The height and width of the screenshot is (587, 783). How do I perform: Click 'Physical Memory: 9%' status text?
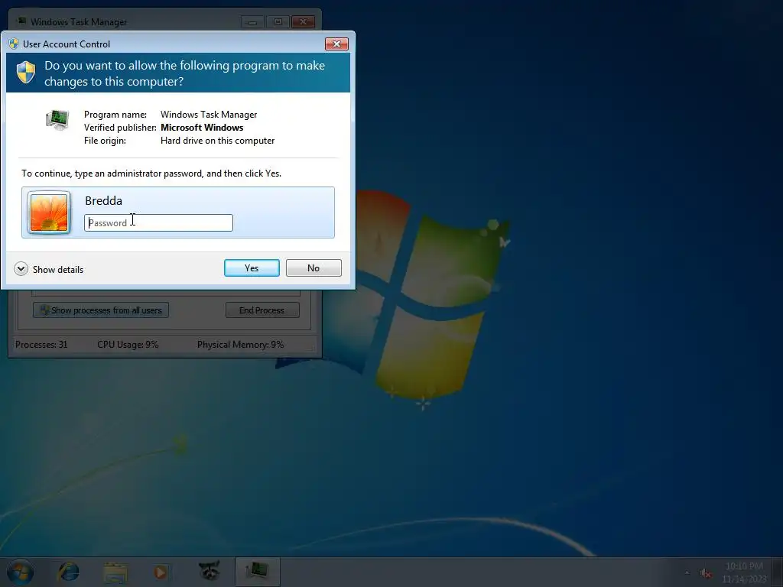click(x=240, y=345)
